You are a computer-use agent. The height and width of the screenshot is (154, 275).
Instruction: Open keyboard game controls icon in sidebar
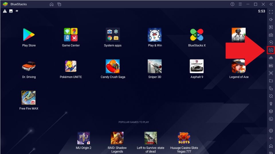point(271,35)
